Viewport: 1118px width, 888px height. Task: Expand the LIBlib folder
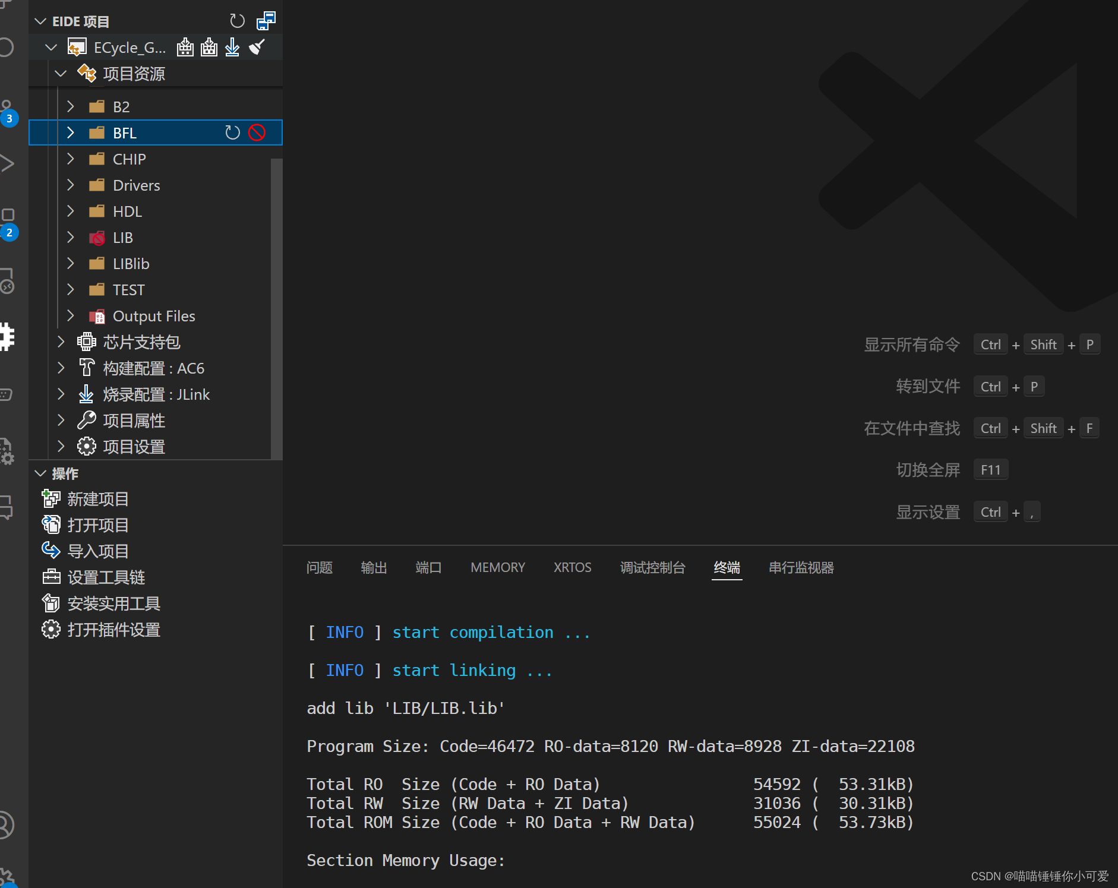pos(71,263)
